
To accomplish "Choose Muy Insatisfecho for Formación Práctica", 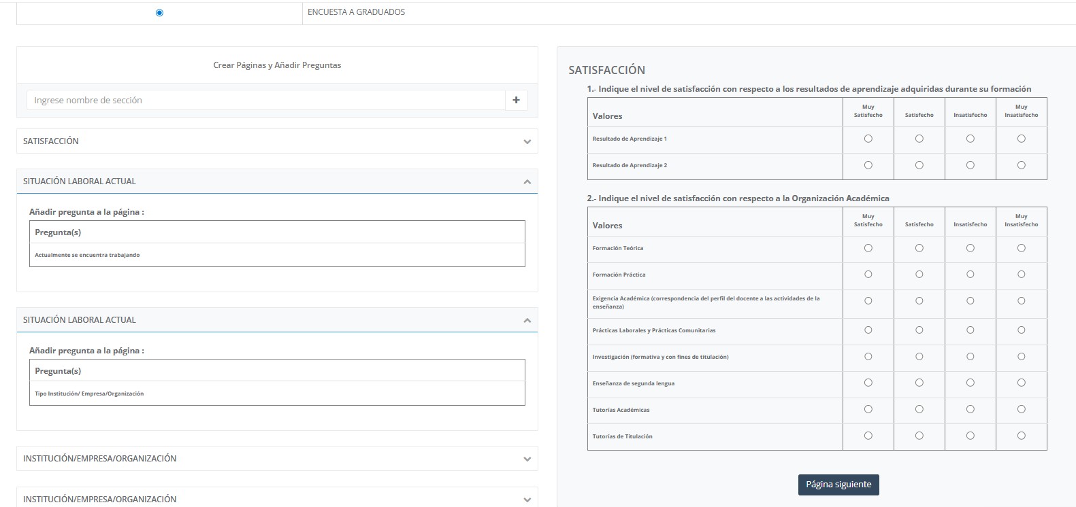I will (1021, 275).
